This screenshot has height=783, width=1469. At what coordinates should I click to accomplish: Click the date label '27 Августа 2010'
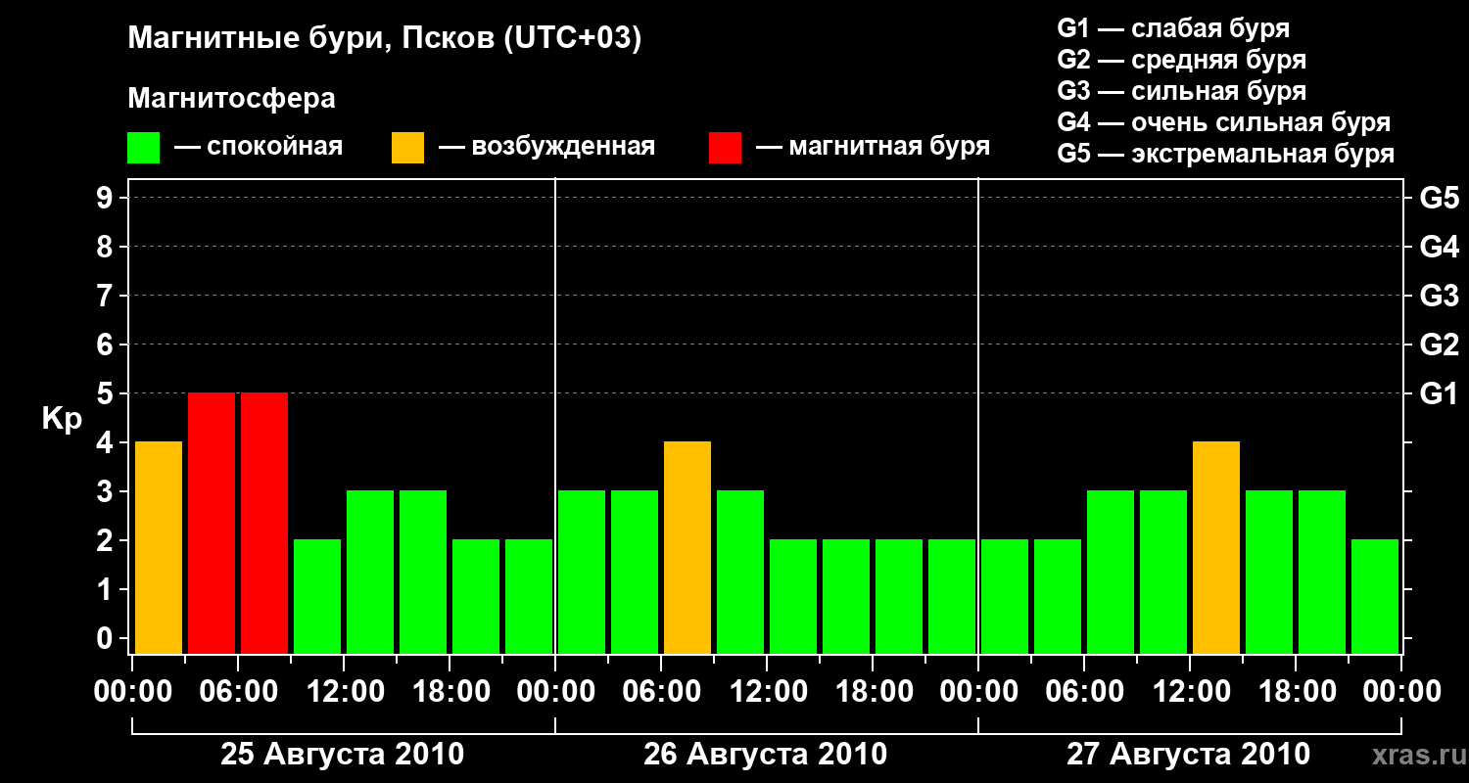(x=1188, y=755)
